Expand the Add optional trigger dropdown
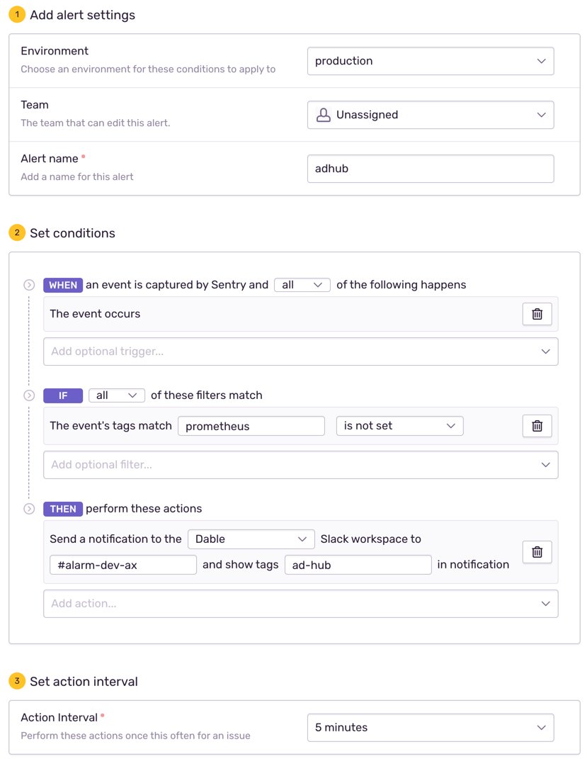Image resolution: width=587 pixels, height=759 pixels. [x=301, y=352]
